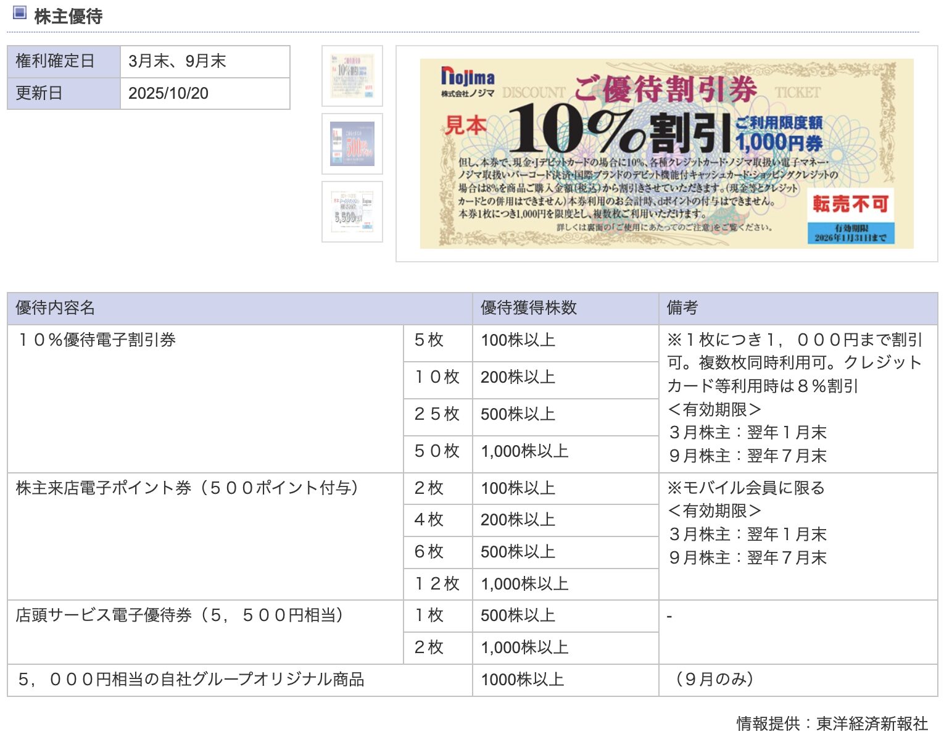Click the red 転売不可 stamp on coupon

tap(850, 204)
